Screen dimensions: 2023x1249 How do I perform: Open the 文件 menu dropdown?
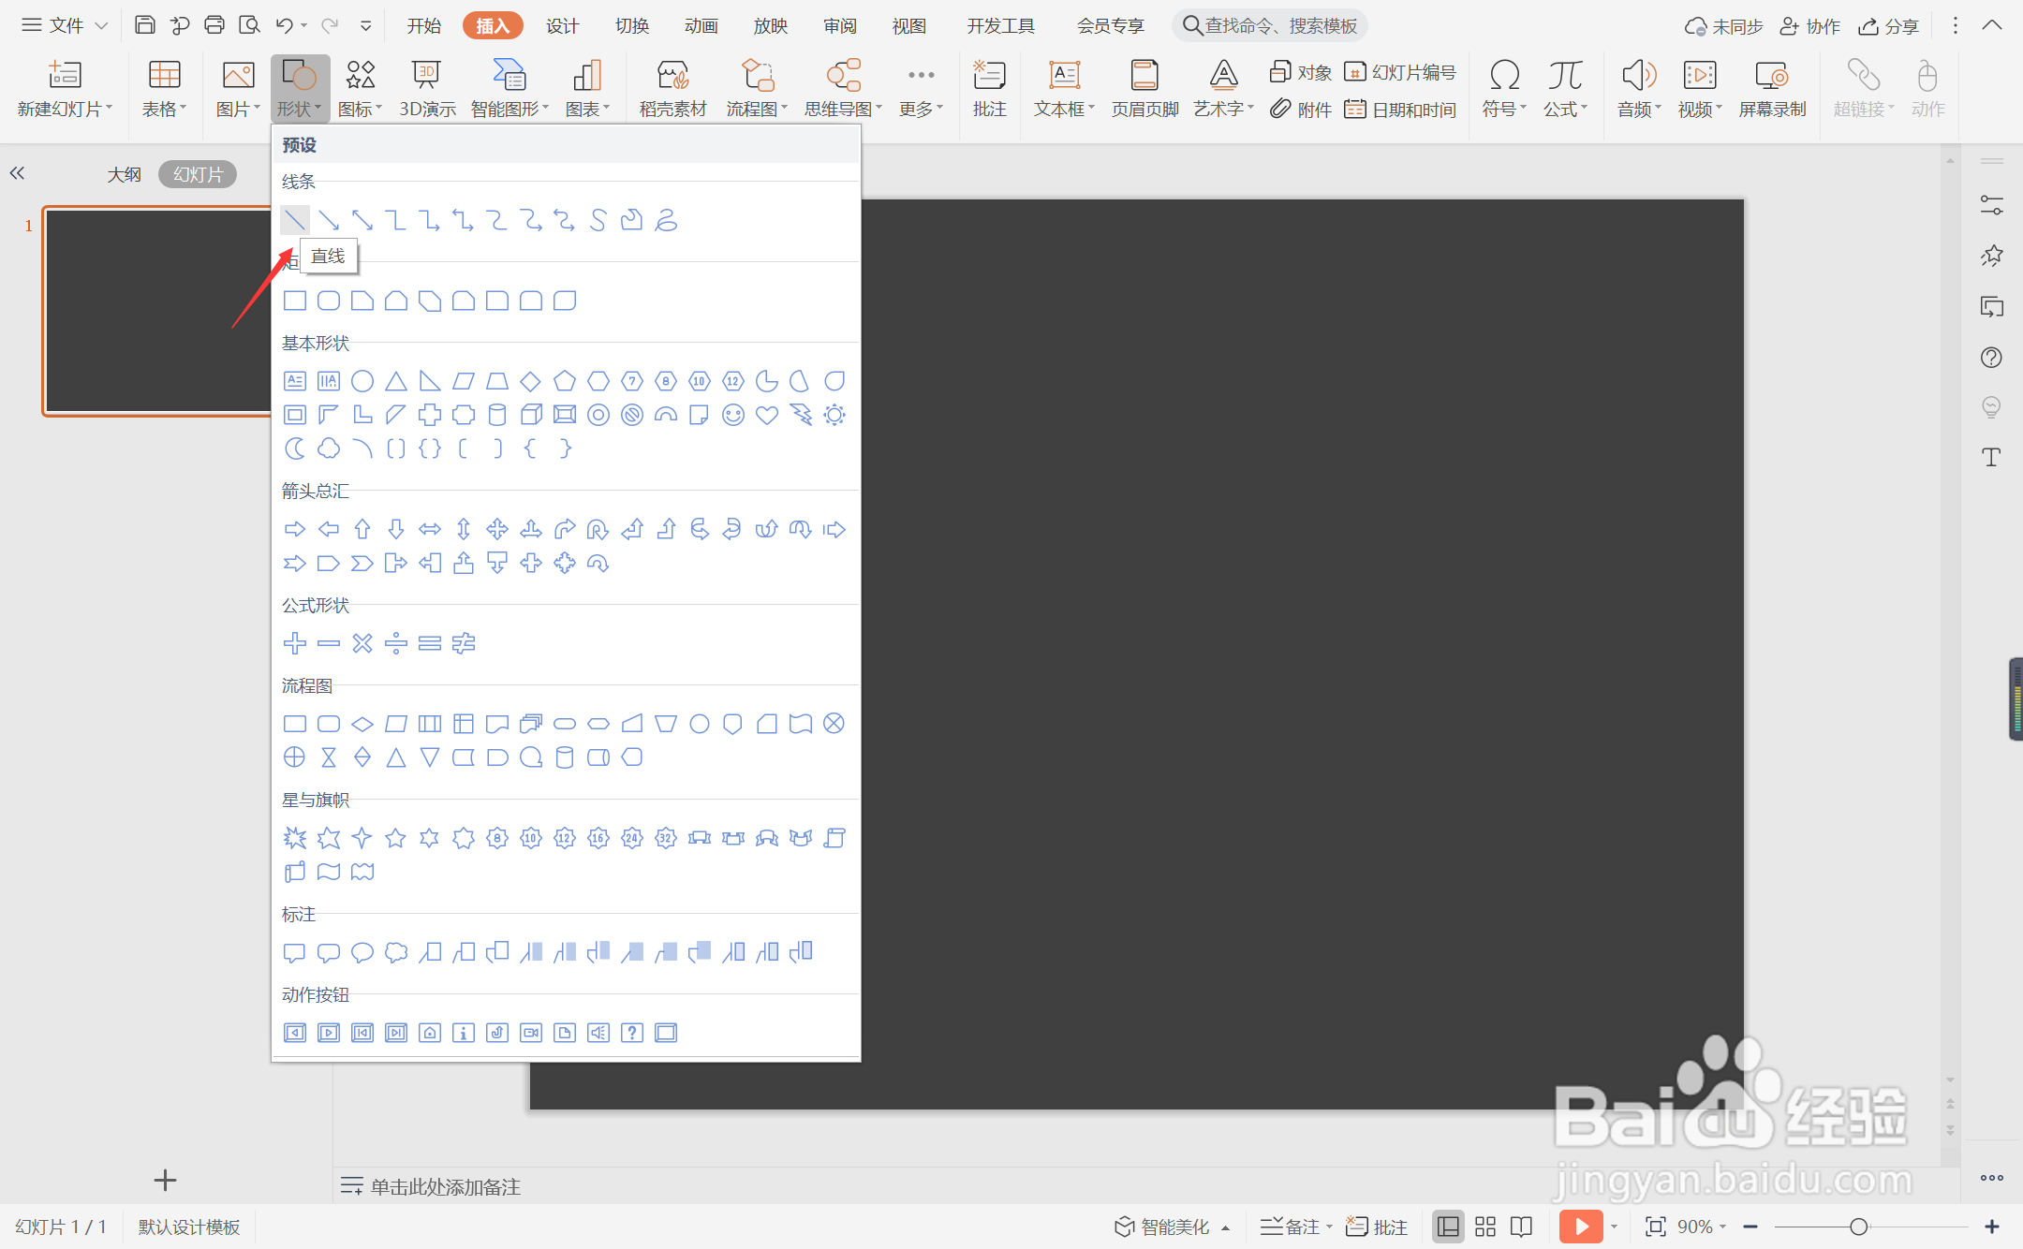pyautogui.click(x=66, y=25)
